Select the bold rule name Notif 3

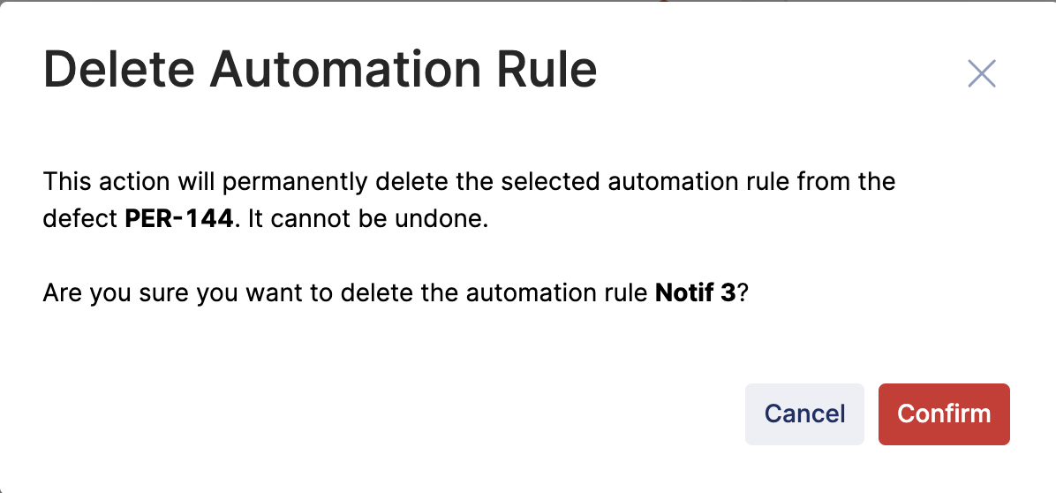[x=696, y=293]
